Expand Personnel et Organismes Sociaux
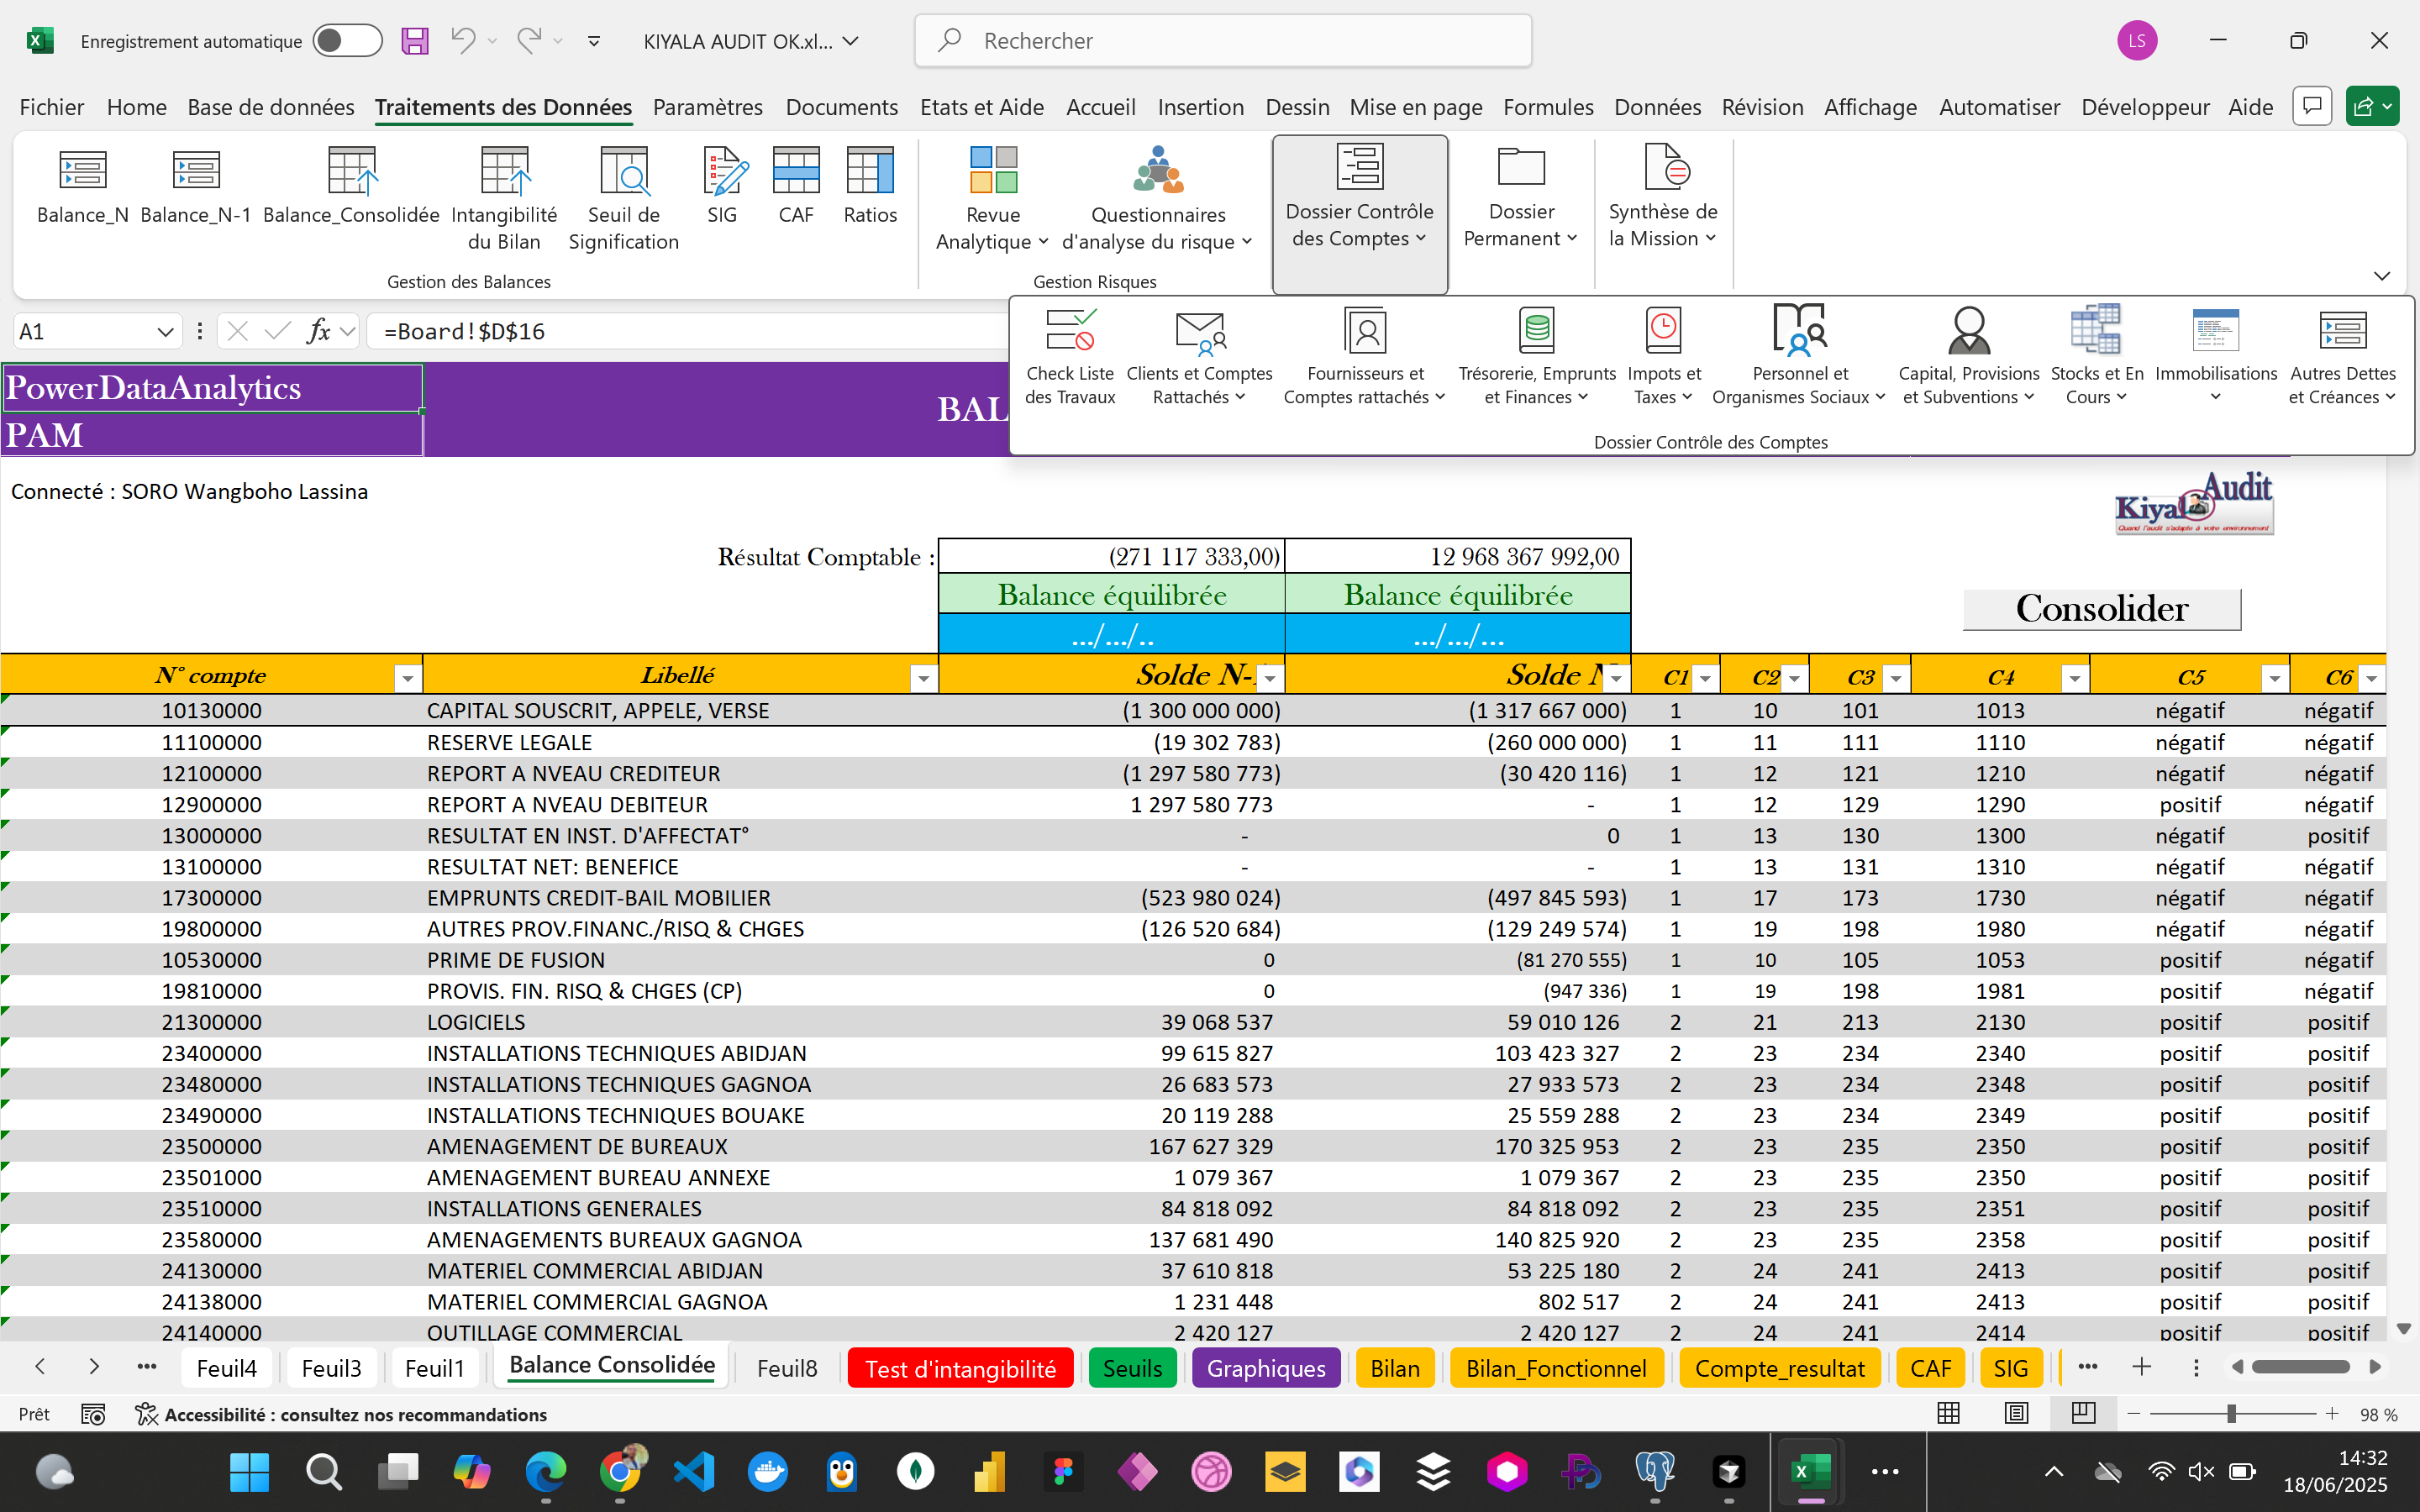This screenshot has height=1512, width=2420. [x=1799, y=356]
